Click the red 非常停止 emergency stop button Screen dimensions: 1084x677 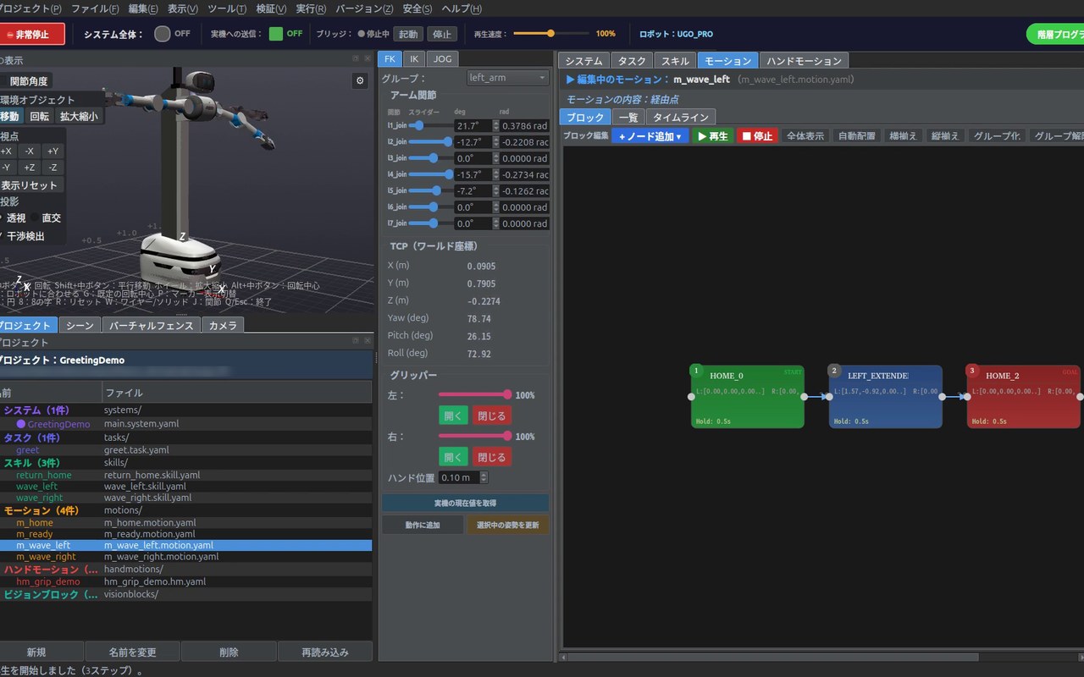click(x=31, y=35)
